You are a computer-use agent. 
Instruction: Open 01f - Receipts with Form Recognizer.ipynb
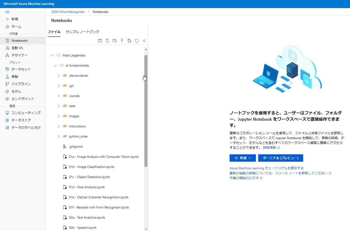[x=99, y=207]
